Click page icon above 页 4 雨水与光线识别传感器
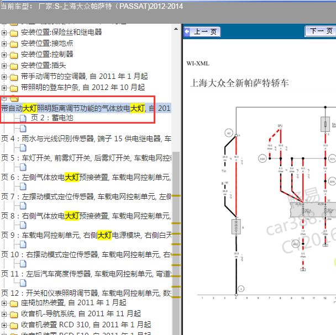 (23, 129)
